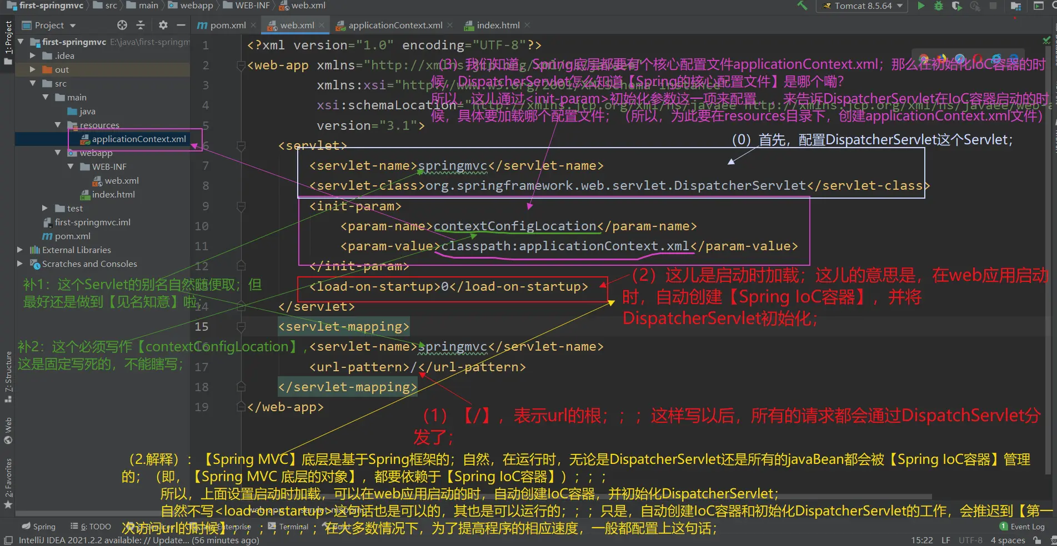Build the project using the hammer icon
Image resolution: width=1057 pixels, height=546 pixels.
click(x=802, y=6)
